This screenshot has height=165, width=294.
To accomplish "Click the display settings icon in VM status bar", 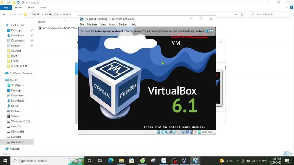I will point(183,132).
